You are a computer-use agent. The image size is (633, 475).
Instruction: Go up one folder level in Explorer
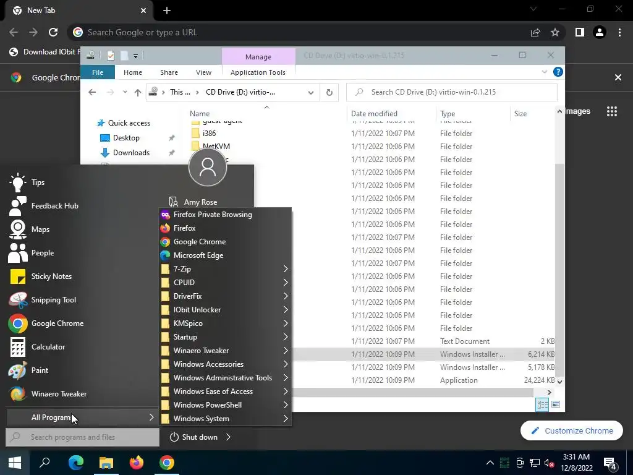coord(138,93)
